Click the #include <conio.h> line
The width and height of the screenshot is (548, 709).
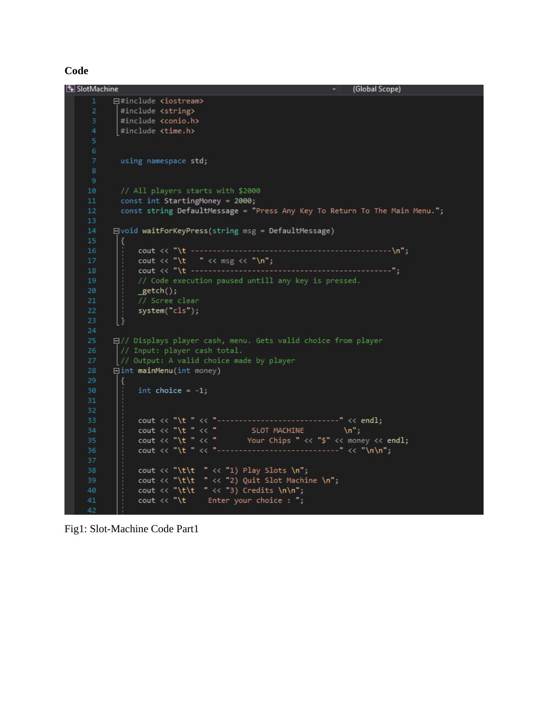[159, 121]
